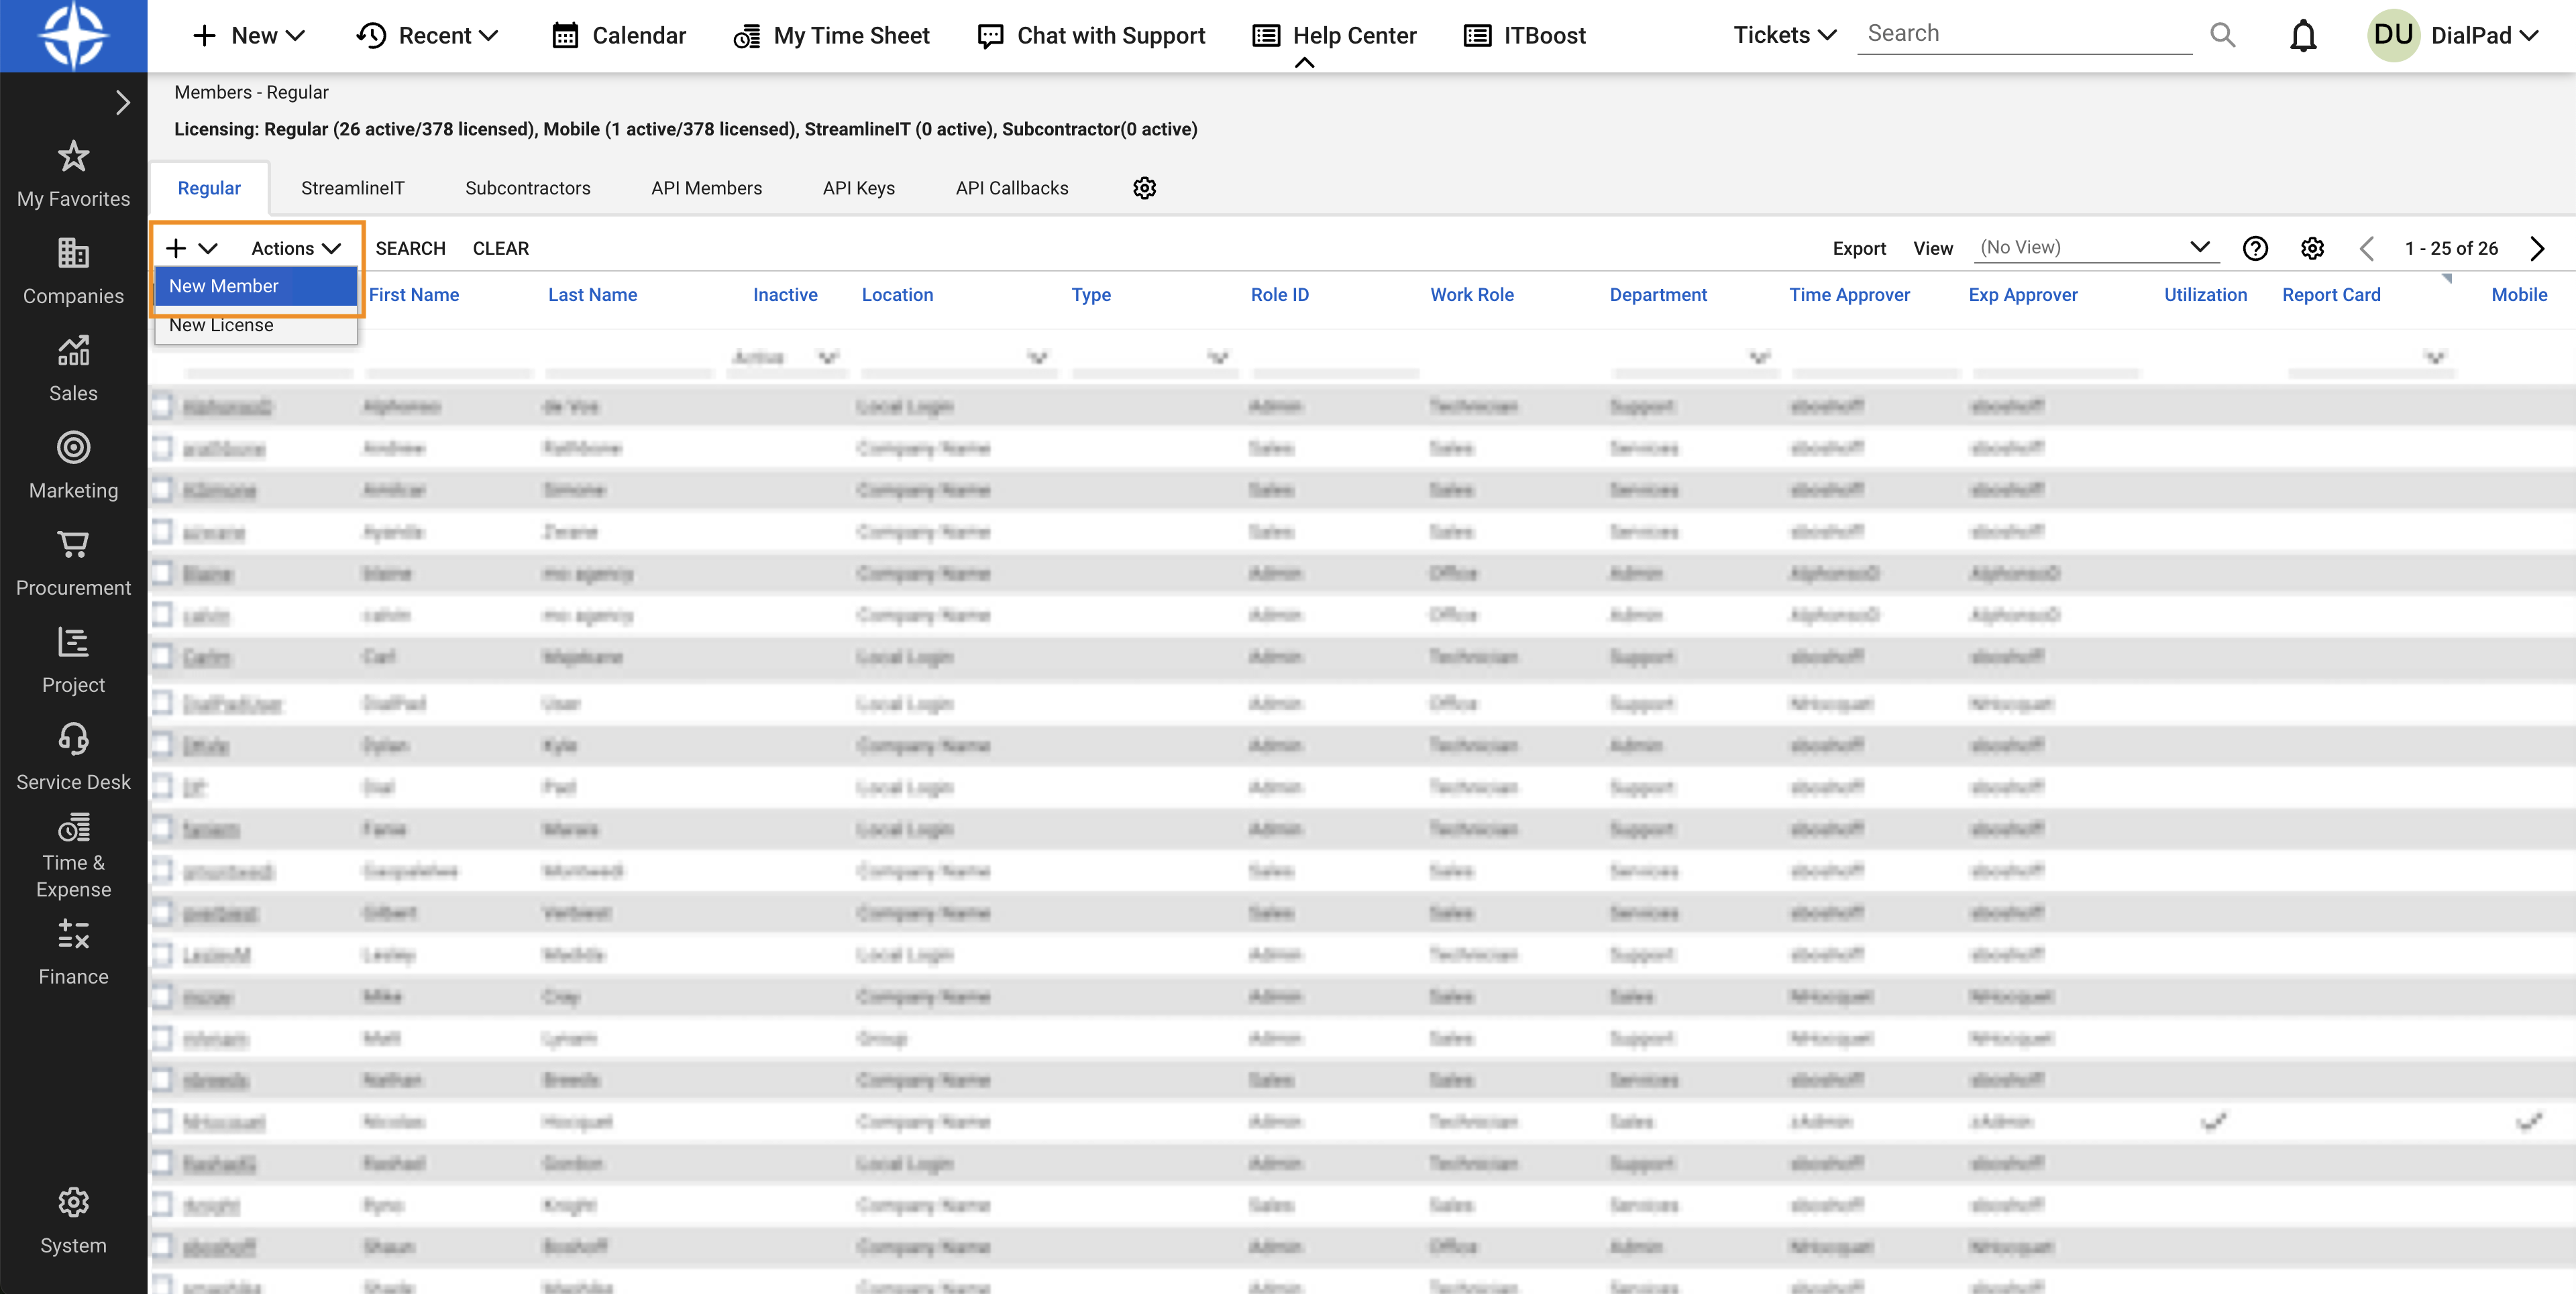Open the (No View) view selector
Screen dimensions: 2576x1294
coord(2096,248)
